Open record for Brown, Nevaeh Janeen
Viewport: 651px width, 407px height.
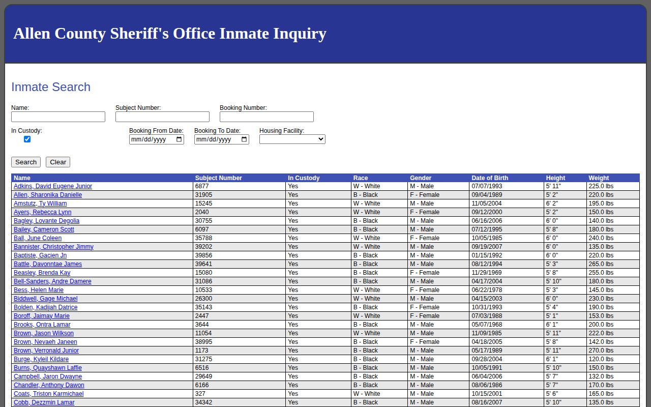pos(45,342)
